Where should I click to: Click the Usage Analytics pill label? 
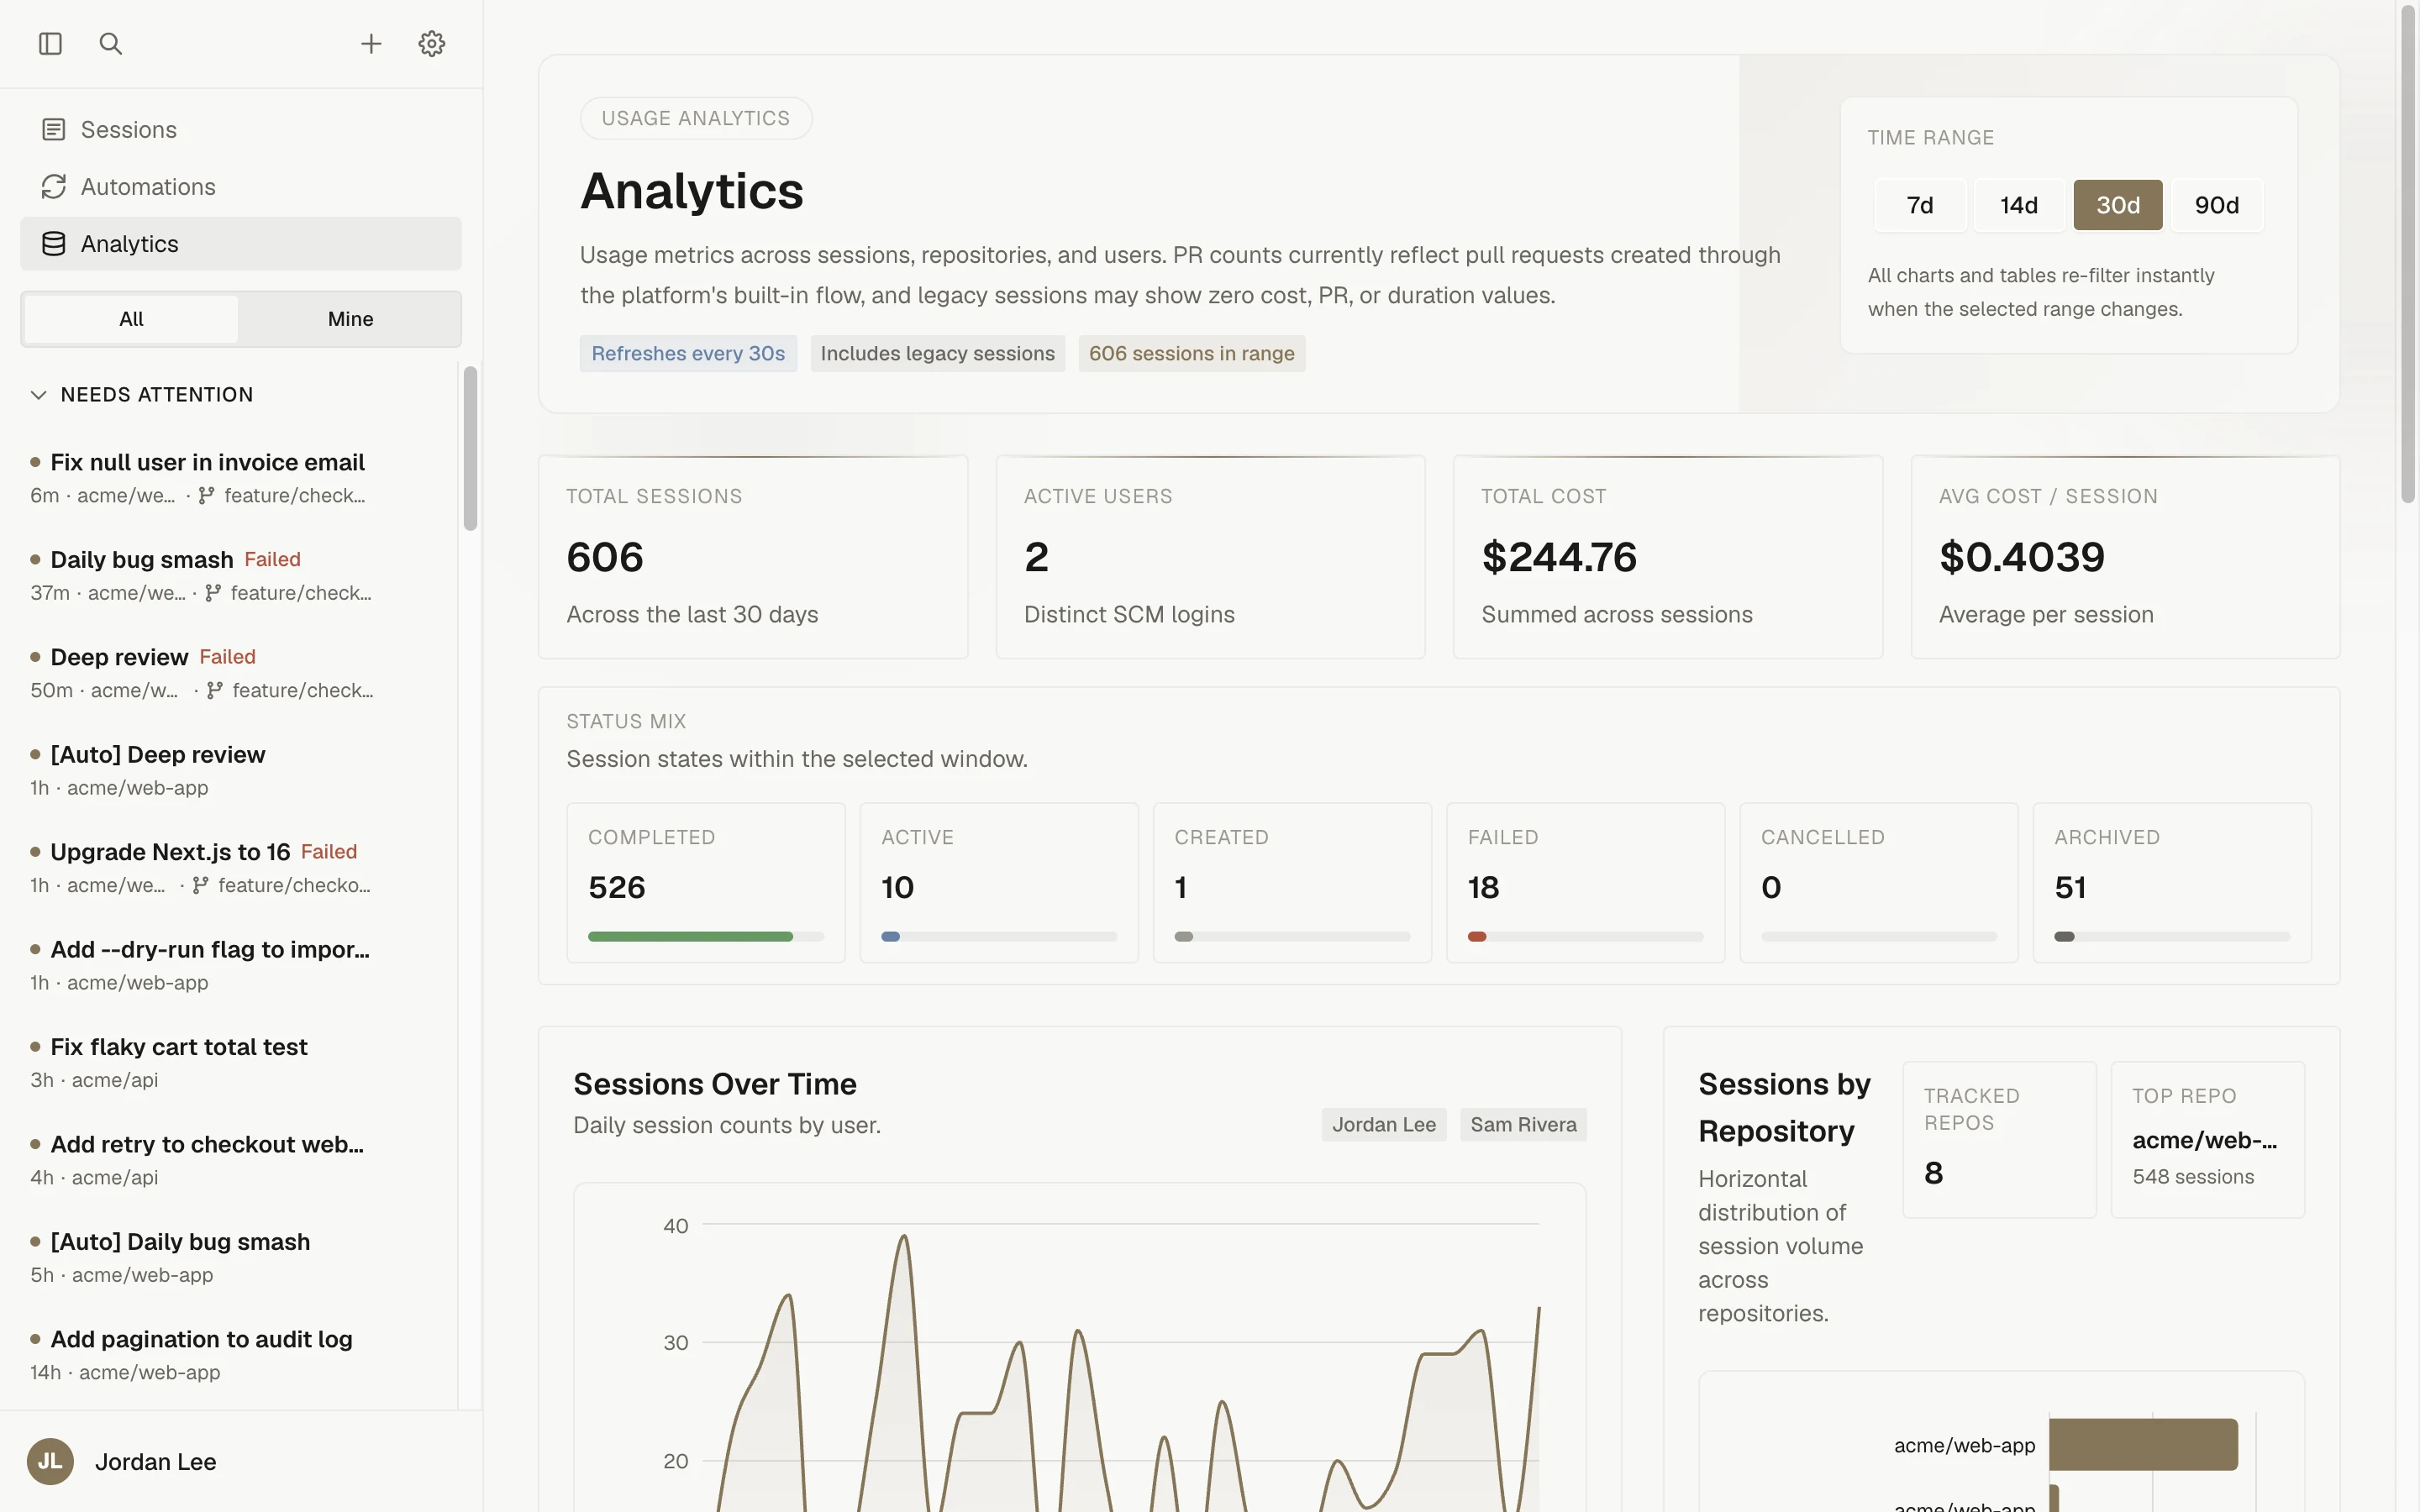tap(696, 118)
